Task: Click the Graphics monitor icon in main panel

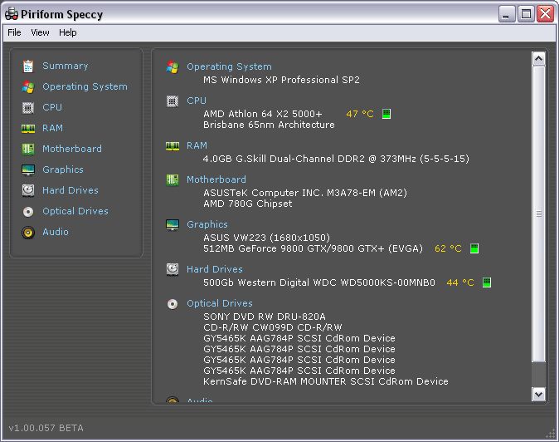Action: 173,225
